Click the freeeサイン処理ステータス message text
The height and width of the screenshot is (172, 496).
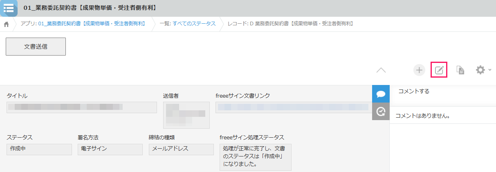pyautogui.click(x=256, y=157)
